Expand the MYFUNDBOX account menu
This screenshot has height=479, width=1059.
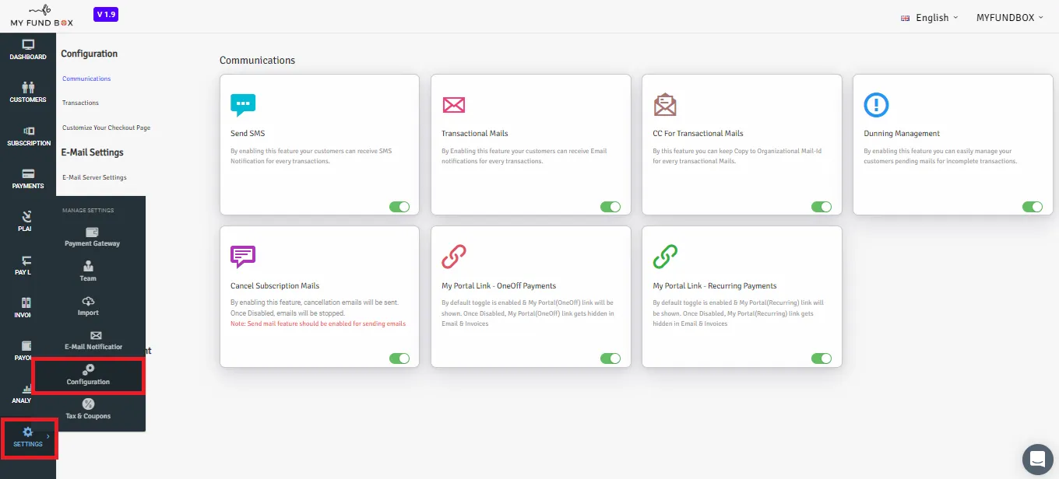click(x=1010, y=18)
